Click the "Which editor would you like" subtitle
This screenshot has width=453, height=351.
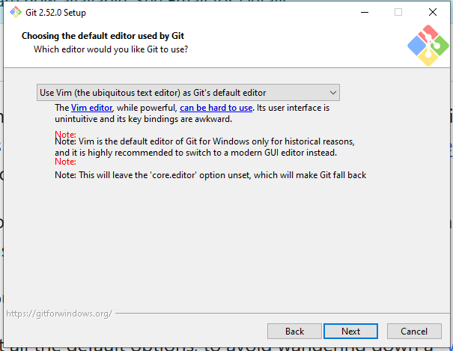click(x=111, y=49)
